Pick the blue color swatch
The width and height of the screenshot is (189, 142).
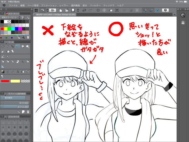(16, 29)
